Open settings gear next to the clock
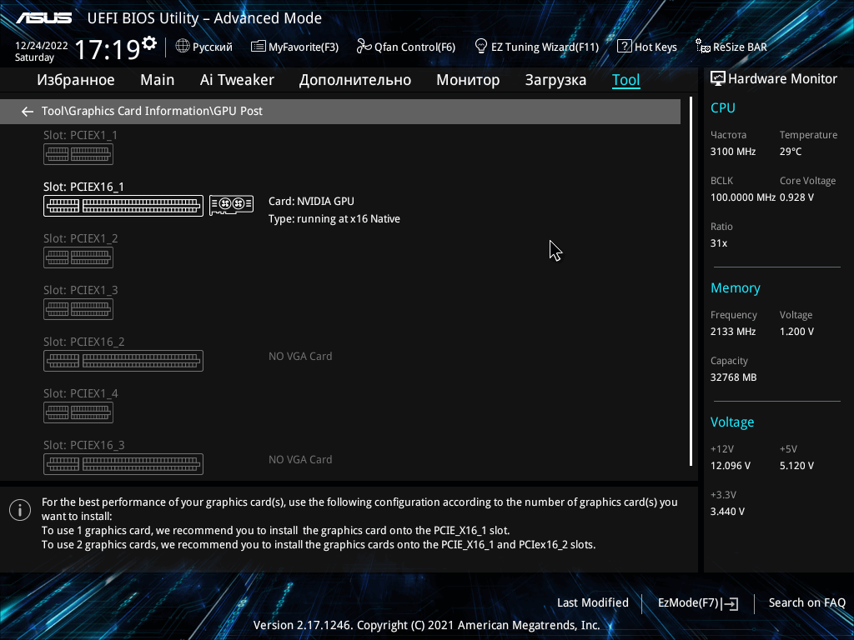The width and height of the screenshot is (854, 640). [x=149, y=43]
